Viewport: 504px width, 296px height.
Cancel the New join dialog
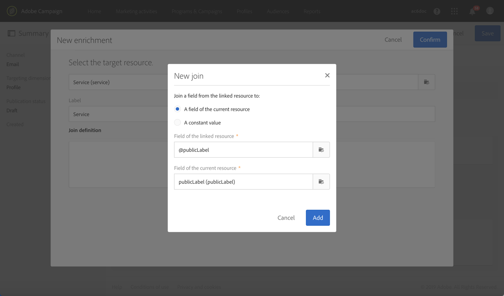(286, 218)
